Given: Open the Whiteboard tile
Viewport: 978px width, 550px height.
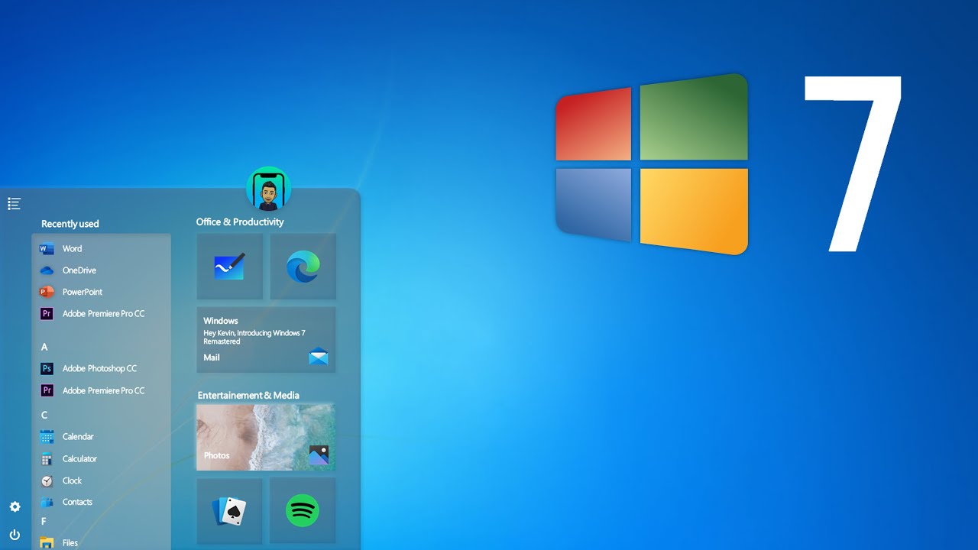Looking at the screenshot, I should (x=229, y=267).
